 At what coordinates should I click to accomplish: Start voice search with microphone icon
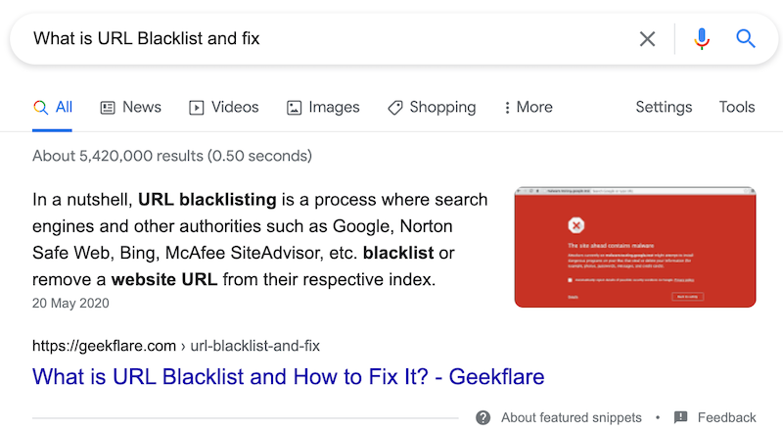coord(702,39)
